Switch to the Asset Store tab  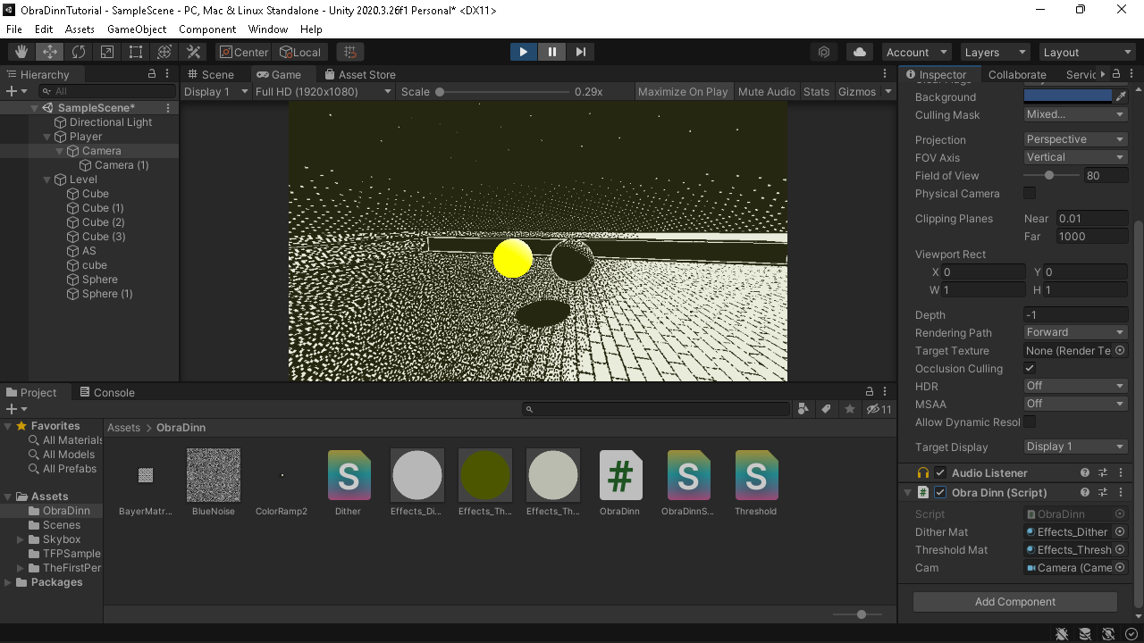[x=359, y=74]
